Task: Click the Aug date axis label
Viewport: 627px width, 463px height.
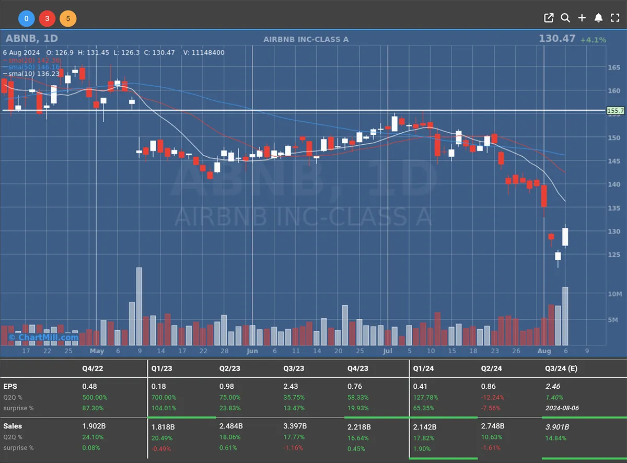Action: (544, 351)
